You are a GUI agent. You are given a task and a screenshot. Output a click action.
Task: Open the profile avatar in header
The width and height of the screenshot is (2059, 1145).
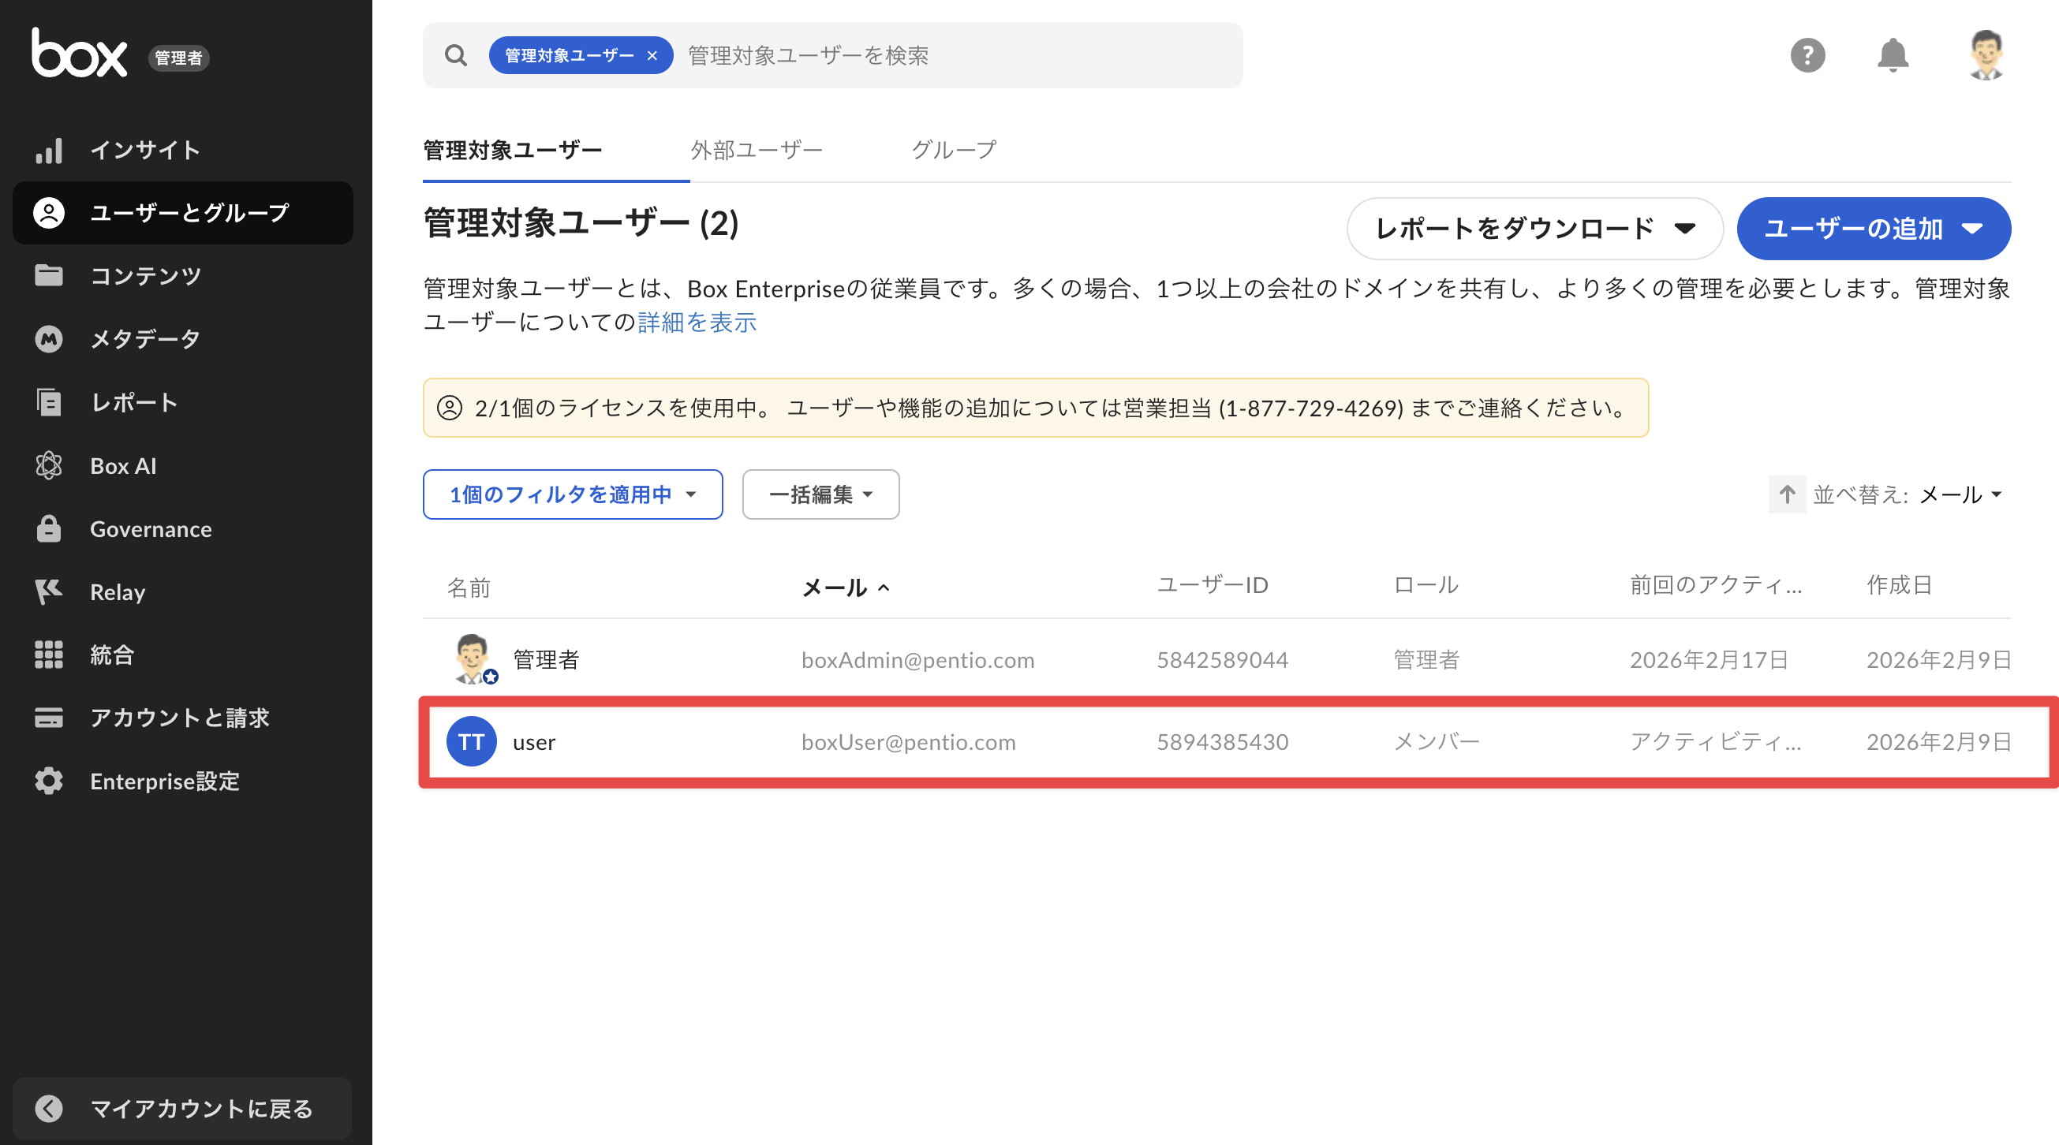click(x=1986, y=55)
